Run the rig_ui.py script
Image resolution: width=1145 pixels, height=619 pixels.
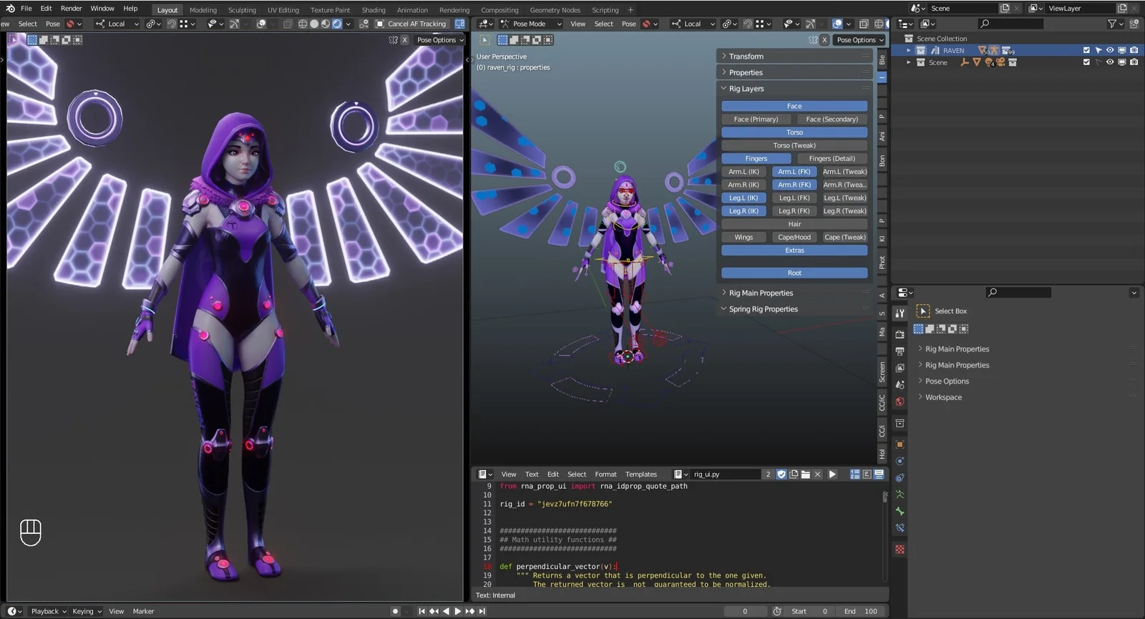[832, 474]
